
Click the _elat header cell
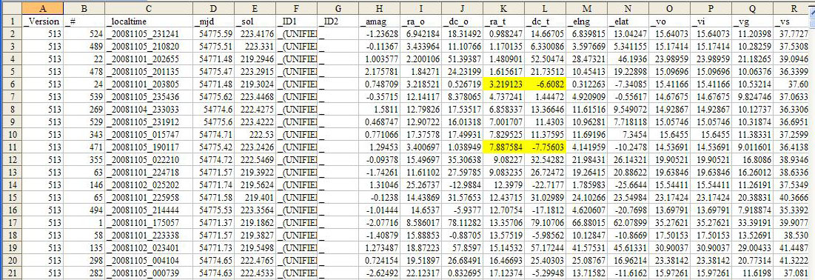point(628,21)
